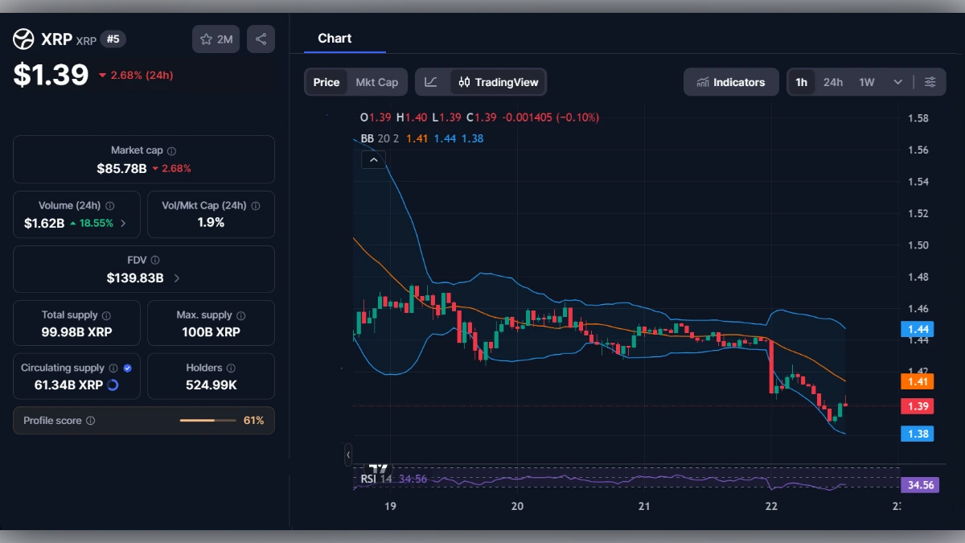Open the share options
The width and height of the screenshot is (965, 543).
point(261,39)
